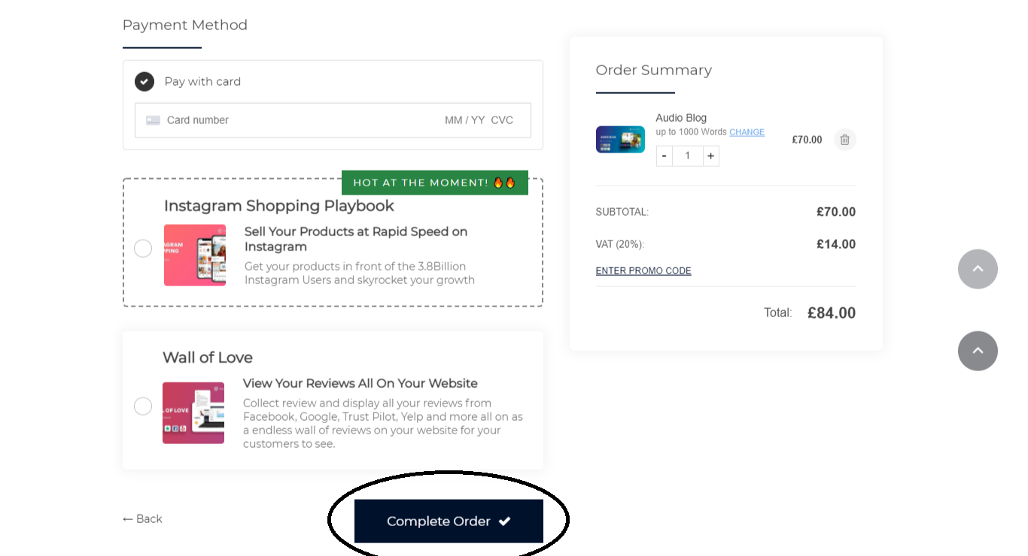Click the quantity number field
This screenshot has width=1028, height=556.
(687, 156)
